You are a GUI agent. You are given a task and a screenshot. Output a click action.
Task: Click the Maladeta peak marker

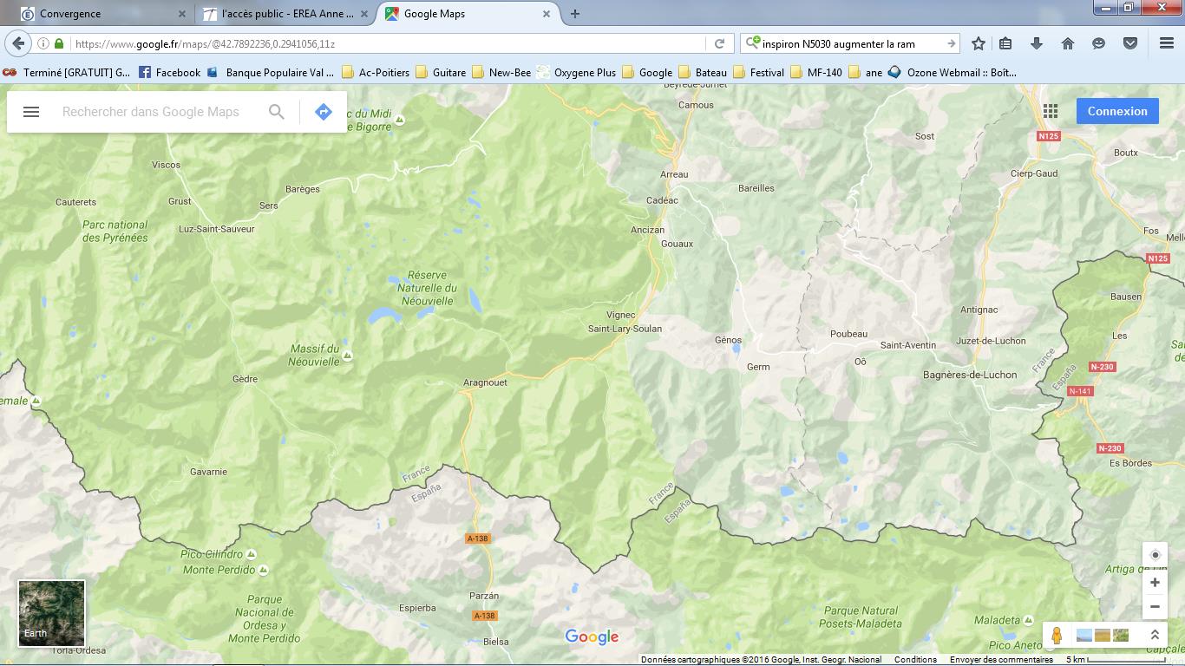coord(1031,620)
